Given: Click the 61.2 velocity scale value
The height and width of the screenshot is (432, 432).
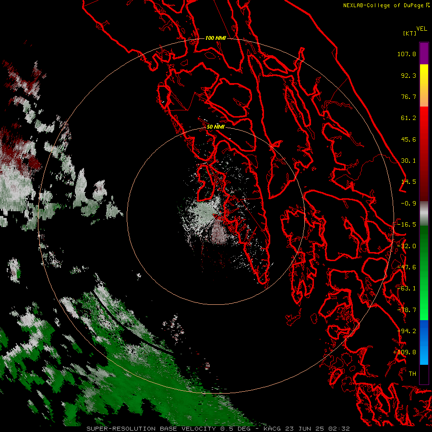Looking at the screenshot, I should [408, 118].
